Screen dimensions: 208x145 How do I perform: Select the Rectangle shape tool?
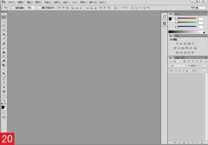(x=4, y=91)
